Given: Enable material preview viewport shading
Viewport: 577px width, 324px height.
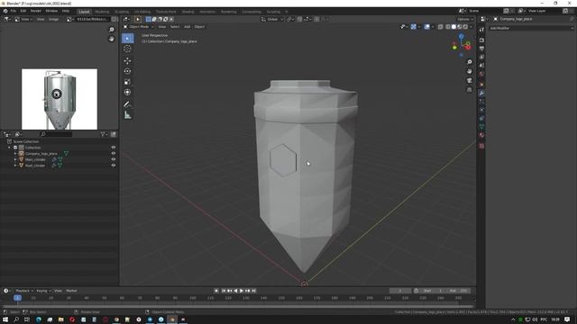Looking at the screenshot, I should click(x=459, y=27).
